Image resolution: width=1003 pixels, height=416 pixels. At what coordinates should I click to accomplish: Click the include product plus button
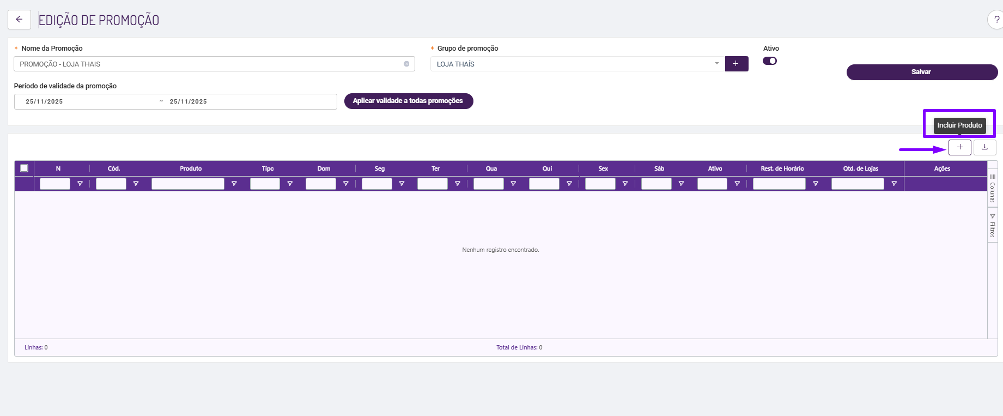(959, 147)
